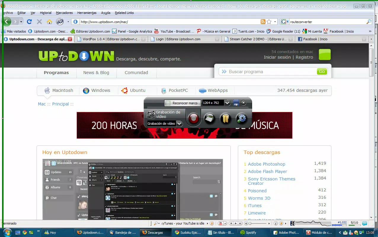Viewport: 378px width, 237px height.
Task: Click the Adobe Photoshop top download link
Action: pos(267,164)
